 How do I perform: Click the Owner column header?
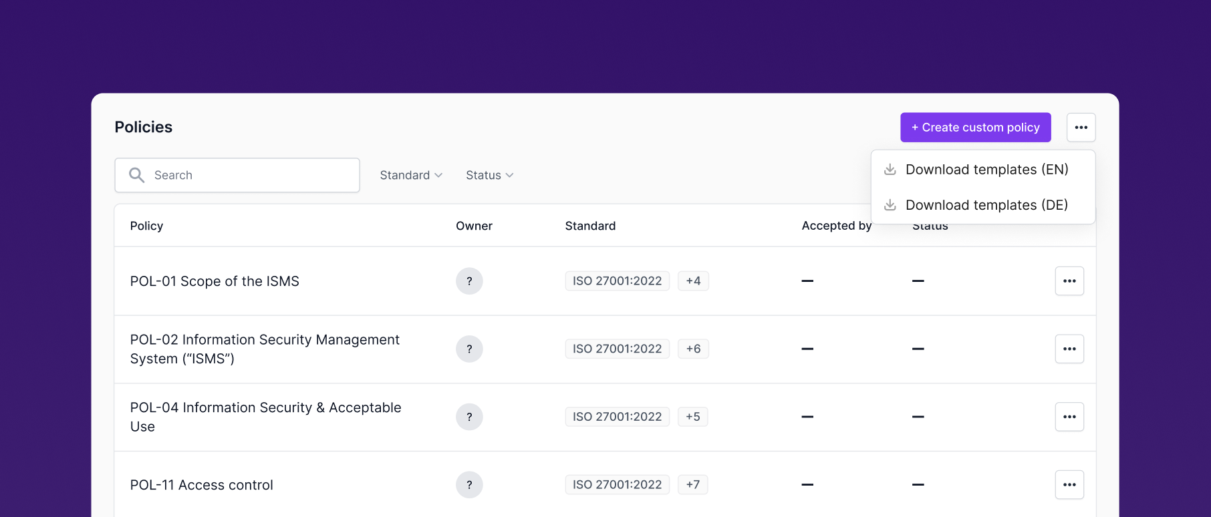tap(474, 226)
